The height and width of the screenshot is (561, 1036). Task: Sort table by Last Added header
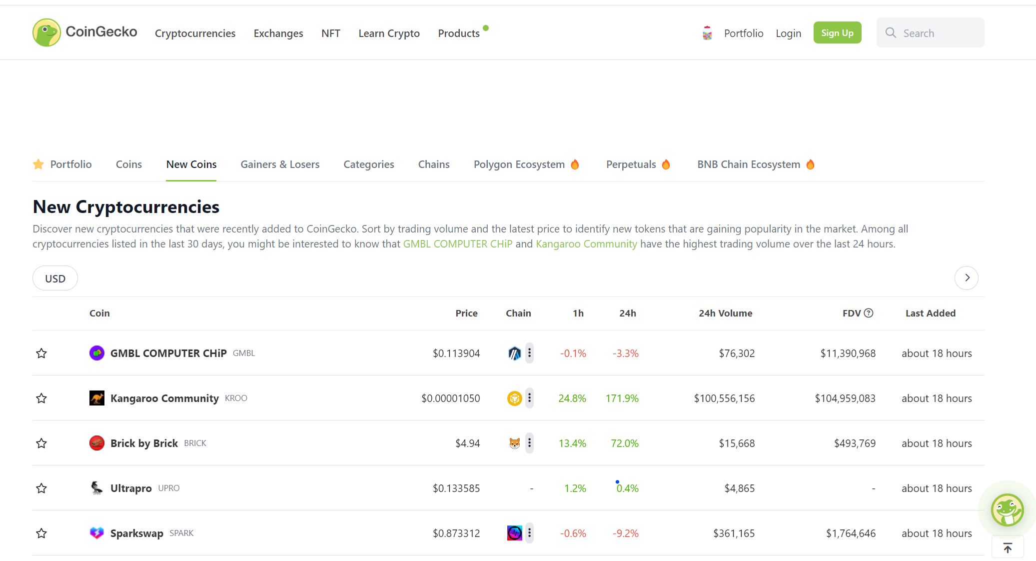[931, 313]
